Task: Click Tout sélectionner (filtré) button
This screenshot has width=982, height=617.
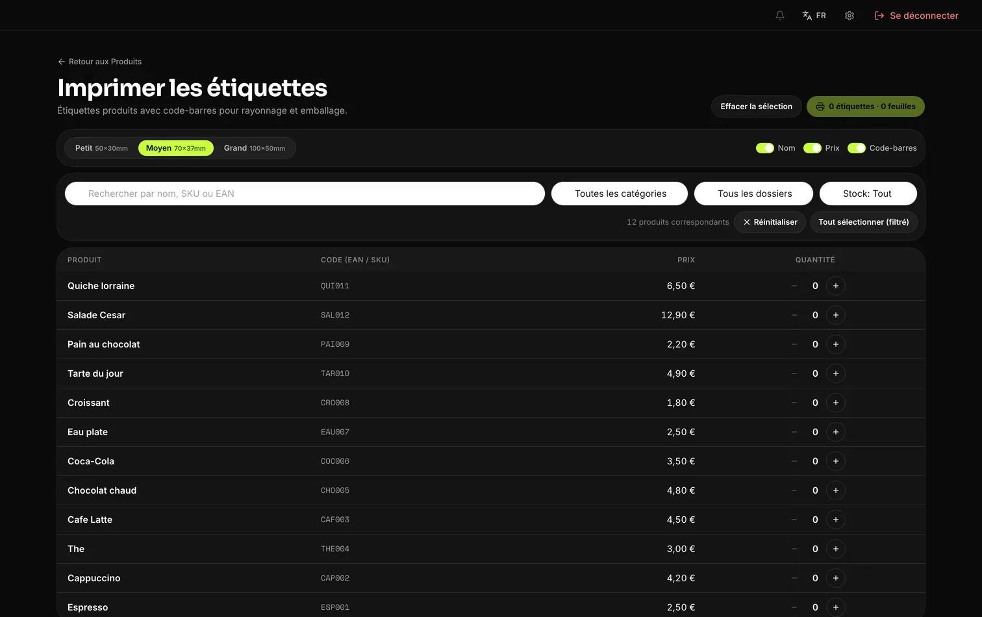Action: 864,222
